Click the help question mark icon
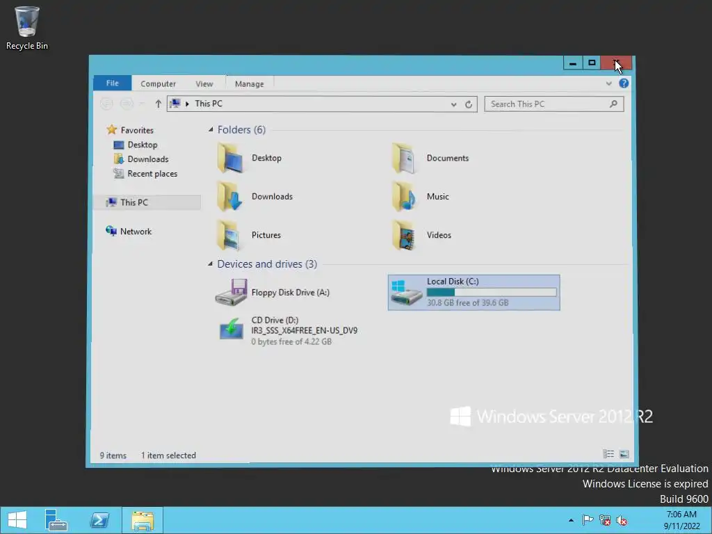712x534 pixels. (624, 83)
